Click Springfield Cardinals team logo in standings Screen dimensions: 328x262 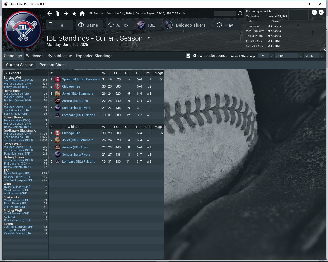(x=58, y=79)
